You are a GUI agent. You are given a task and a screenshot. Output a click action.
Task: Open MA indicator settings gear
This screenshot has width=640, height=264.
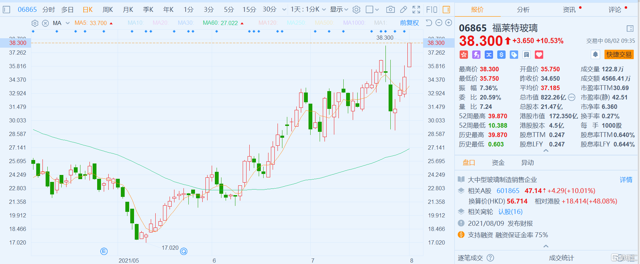(35, 23)
